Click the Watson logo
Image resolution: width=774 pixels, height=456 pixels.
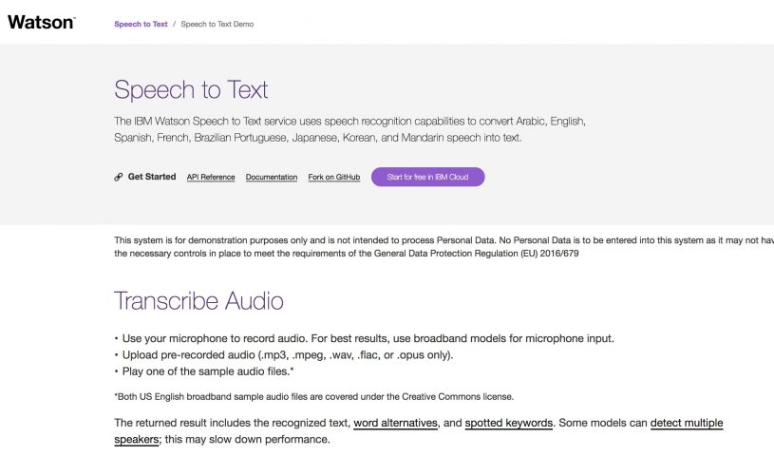(42, 22)
